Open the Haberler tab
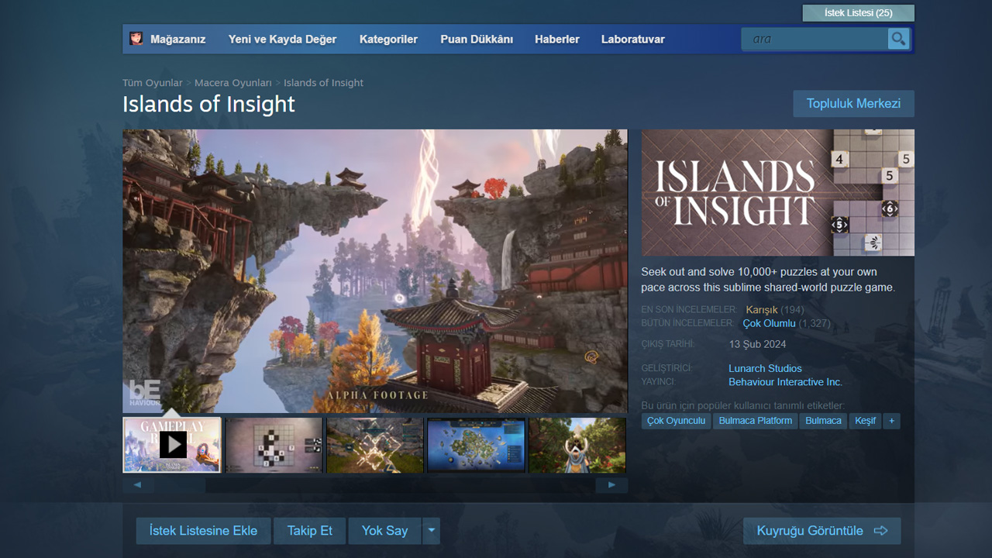The image size is (992, 558). pos(556,39)
